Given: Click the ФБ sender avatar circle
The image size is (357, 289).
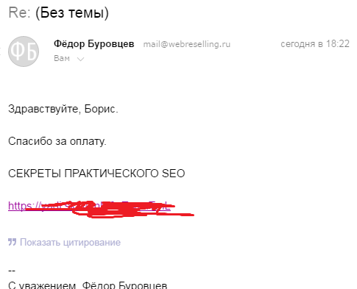Looking at the screenshot, I should coord(24,51).
